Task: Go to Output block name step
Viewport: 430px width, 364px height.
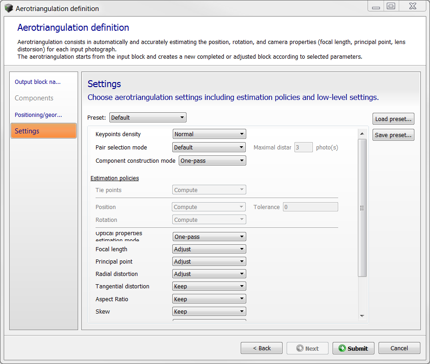Action: point(38,82)
